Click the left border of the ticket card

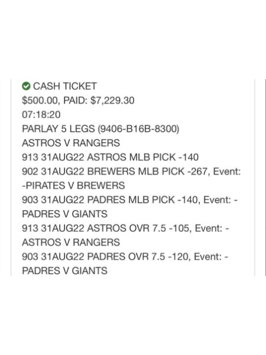pos(11,177)
